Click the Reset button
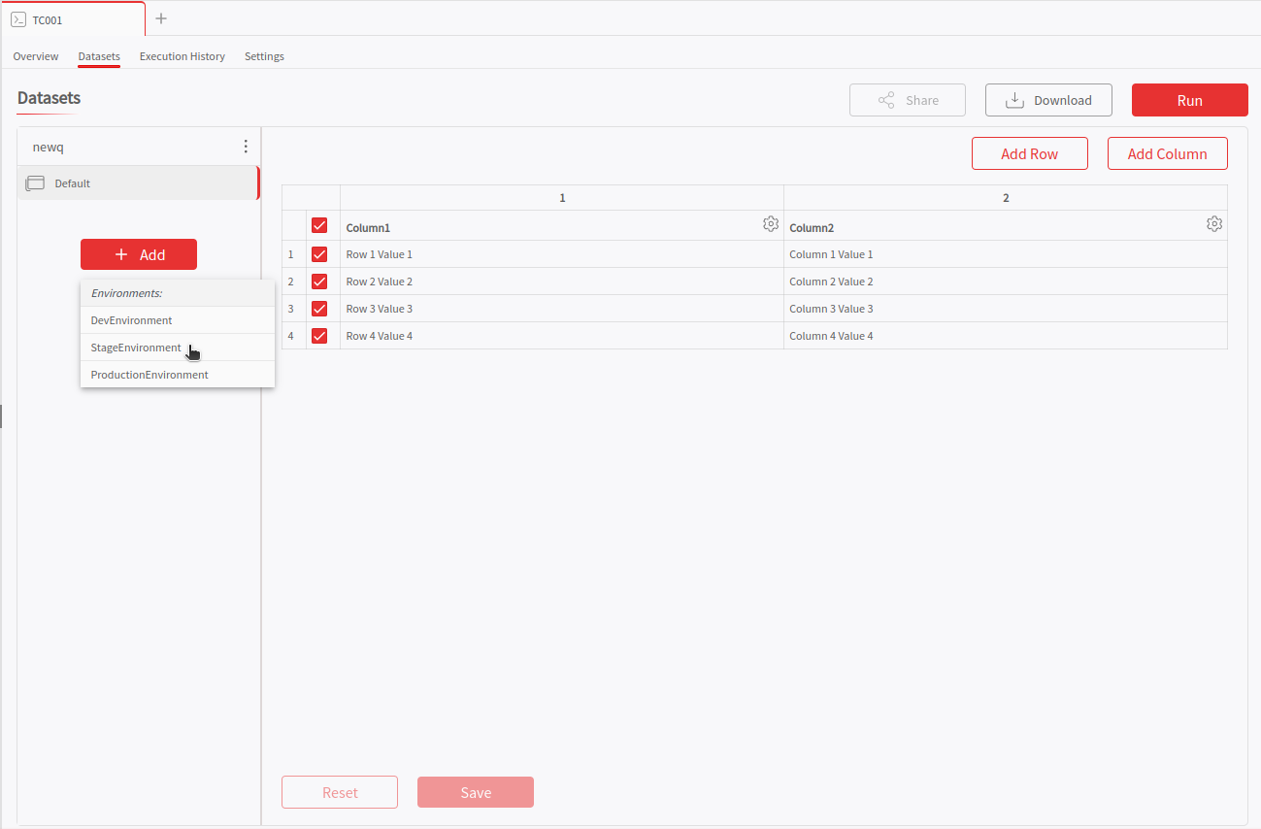Screen dimensions: 1261x829 coord(340,792)
